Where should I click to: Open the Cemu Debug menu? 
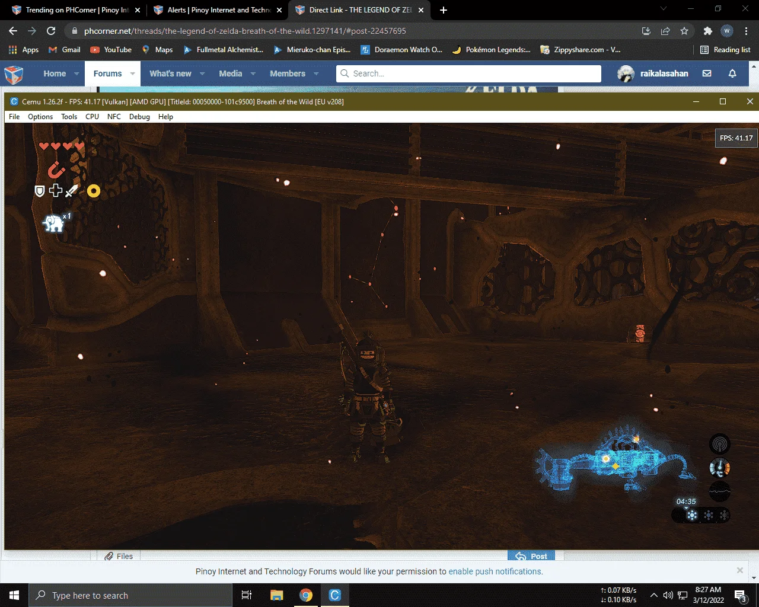tap(139, 117)
